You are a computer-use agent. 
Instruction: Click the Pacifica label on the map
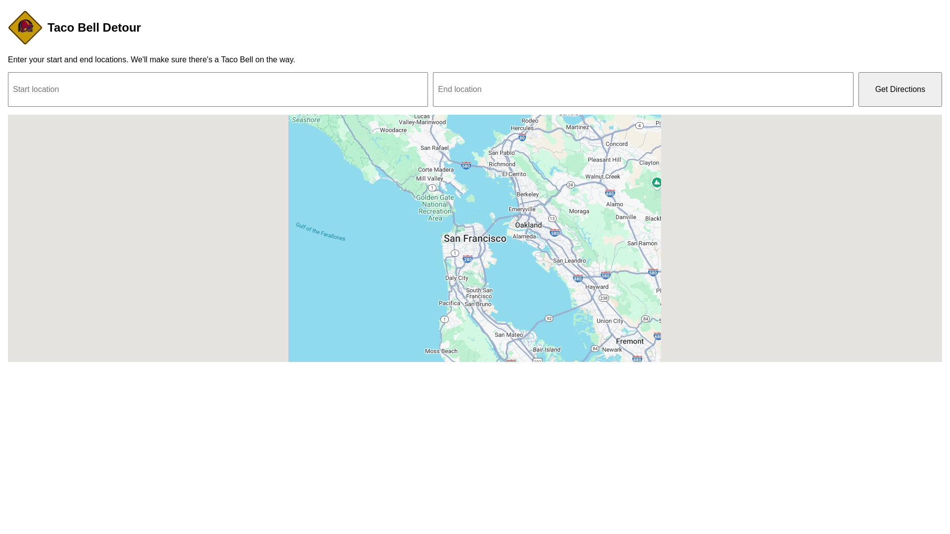[449, 303]
